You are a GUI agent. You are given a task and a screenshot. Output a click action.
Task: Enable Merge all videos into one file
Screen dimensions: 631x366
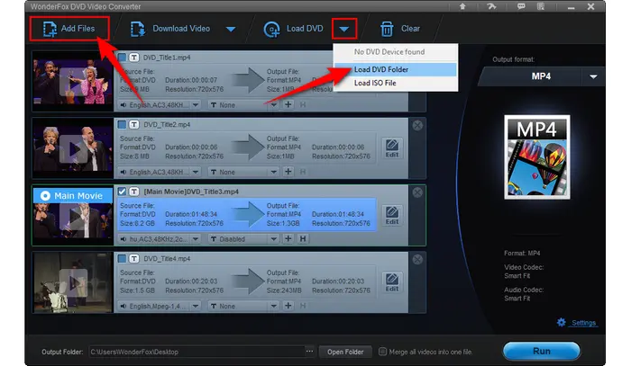coord(383,352)
